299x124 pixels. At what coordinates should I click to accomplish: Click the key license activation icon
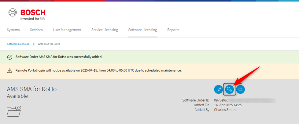click(229, 89)
